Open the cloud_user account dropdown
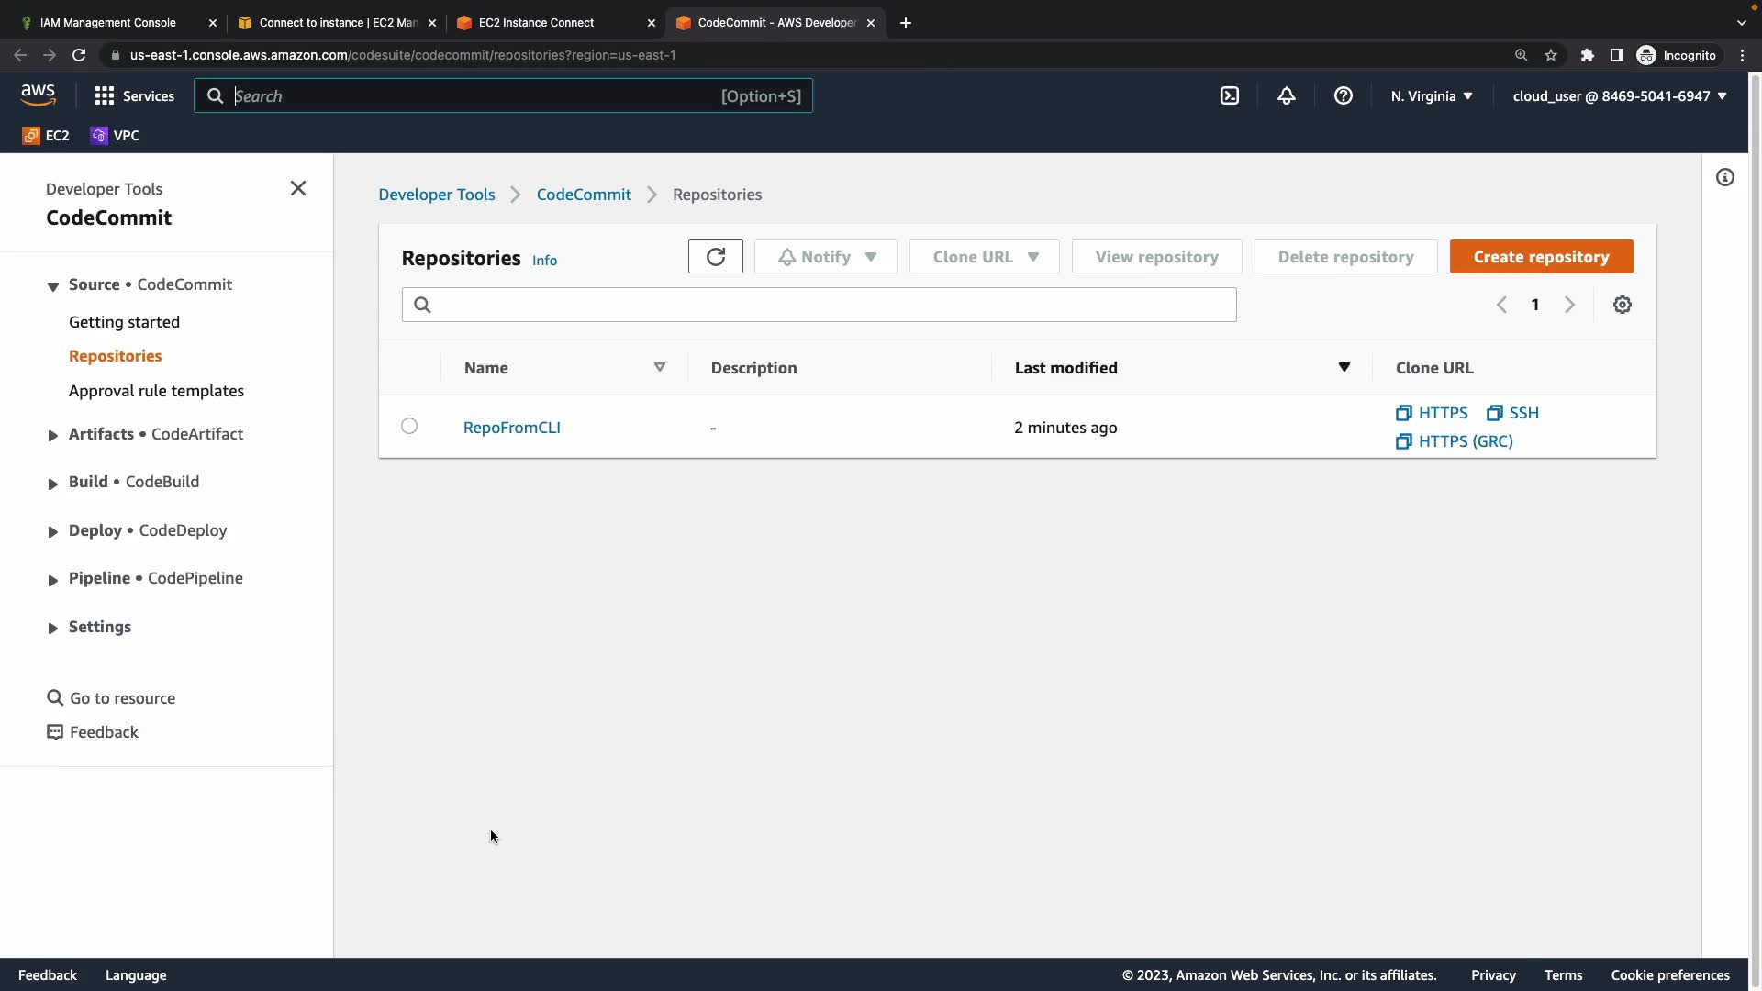This screenshot has width=1762, height=991. 1619,95
